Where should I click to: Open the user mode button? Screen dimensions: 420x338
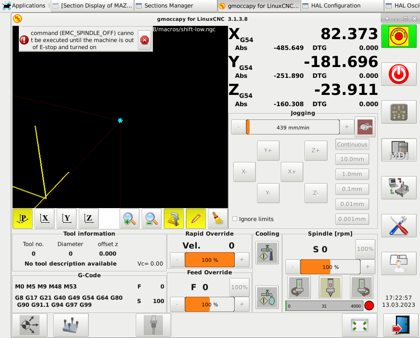coord(399,263)
